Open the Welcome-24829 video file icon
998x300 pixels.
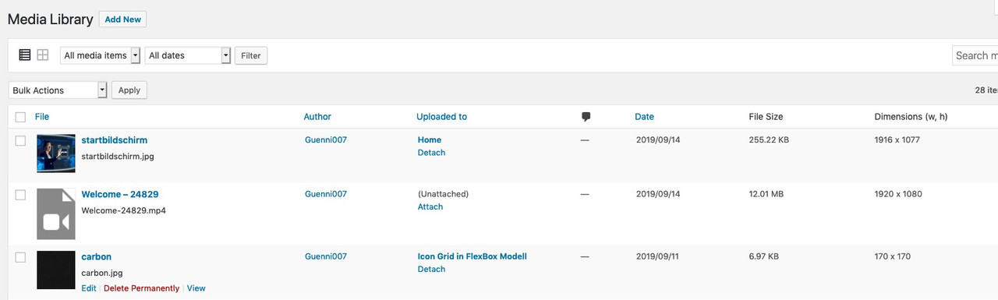(56, 214)
